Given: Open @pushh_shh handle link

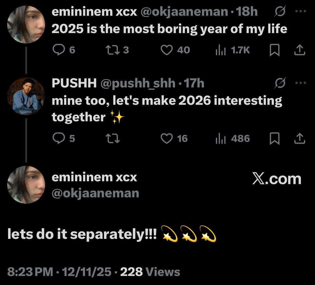Looking at the screenshot, I should 138,83.
